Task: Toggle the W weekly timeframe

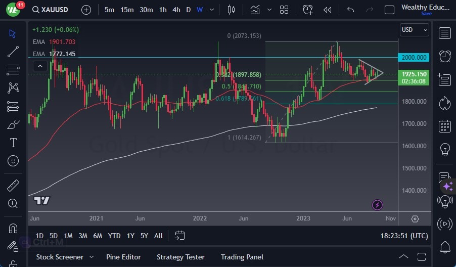Action: tap(200, 10)
